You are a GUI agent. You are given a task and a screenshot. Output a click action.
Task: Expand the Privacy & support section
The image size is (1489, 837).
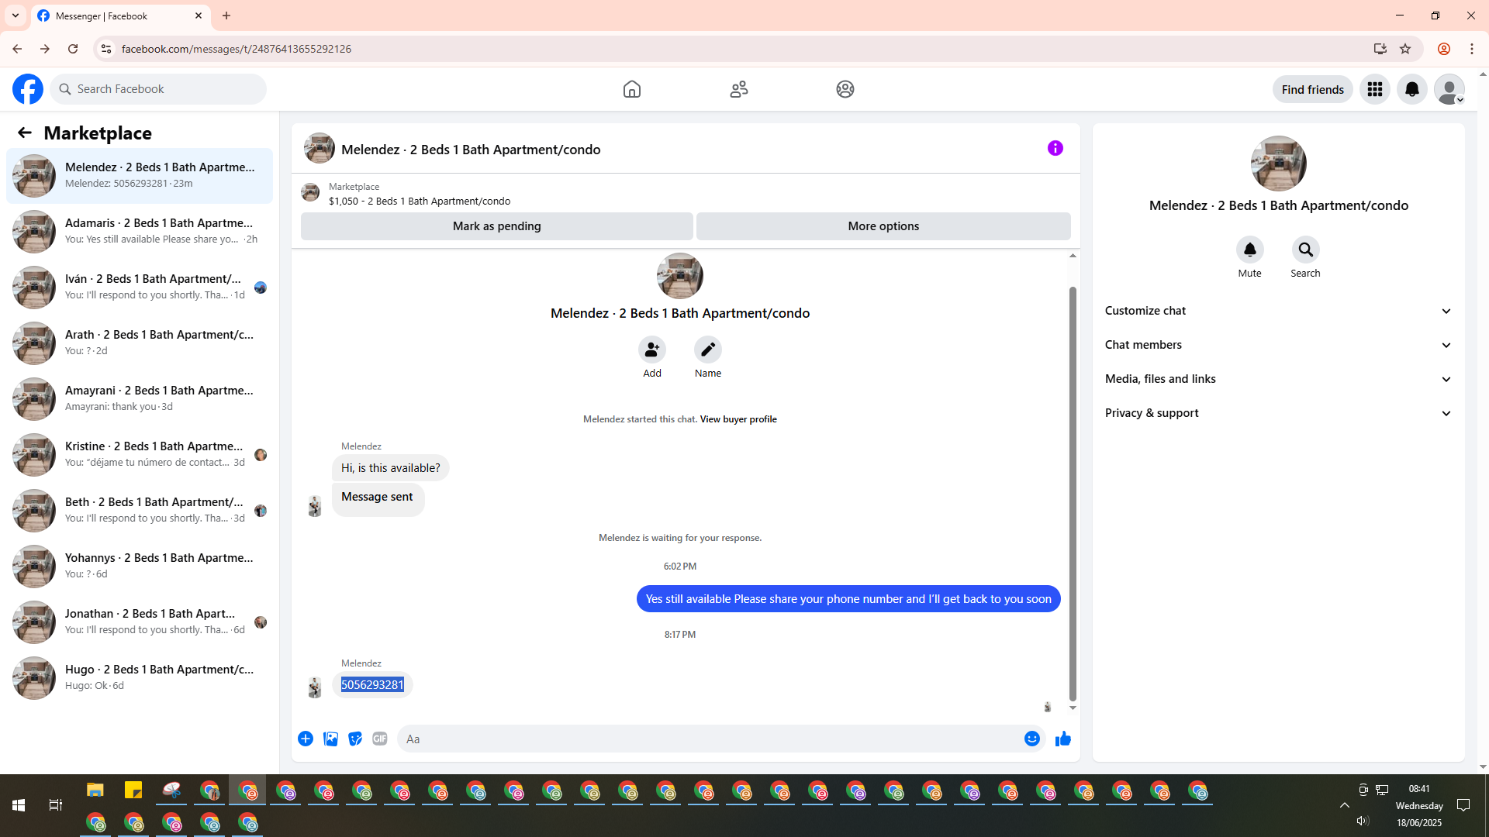pyautogui.click(x=1279, y=413)
